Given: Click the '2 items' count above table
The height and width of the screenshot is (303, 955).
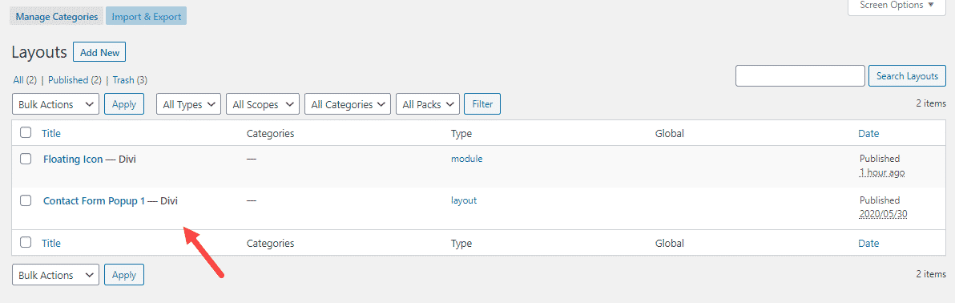Looking at the screenshot, I should (931, 103).
